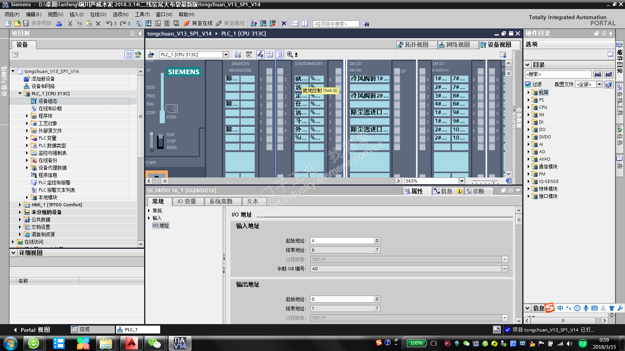Expand the HMI_1 [TP700 Comfort] node
The width and height of the screenshot is (625, 351).
(x=20, y=205)
